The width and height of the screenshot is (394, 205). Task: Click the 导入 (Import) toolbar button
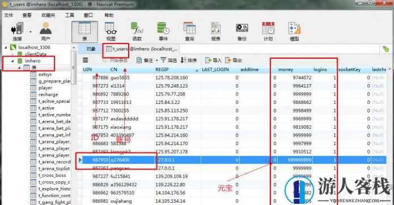[213, 60]
